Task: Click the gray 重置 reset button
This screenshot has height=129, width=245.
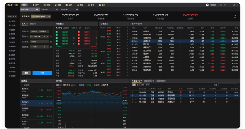Action: pos(26,73)
